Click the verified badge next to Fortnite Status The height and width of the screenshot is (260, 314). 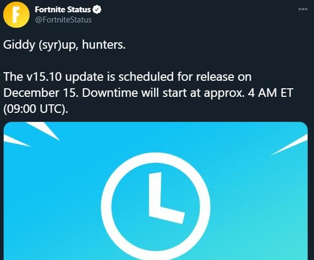(97, 10)
